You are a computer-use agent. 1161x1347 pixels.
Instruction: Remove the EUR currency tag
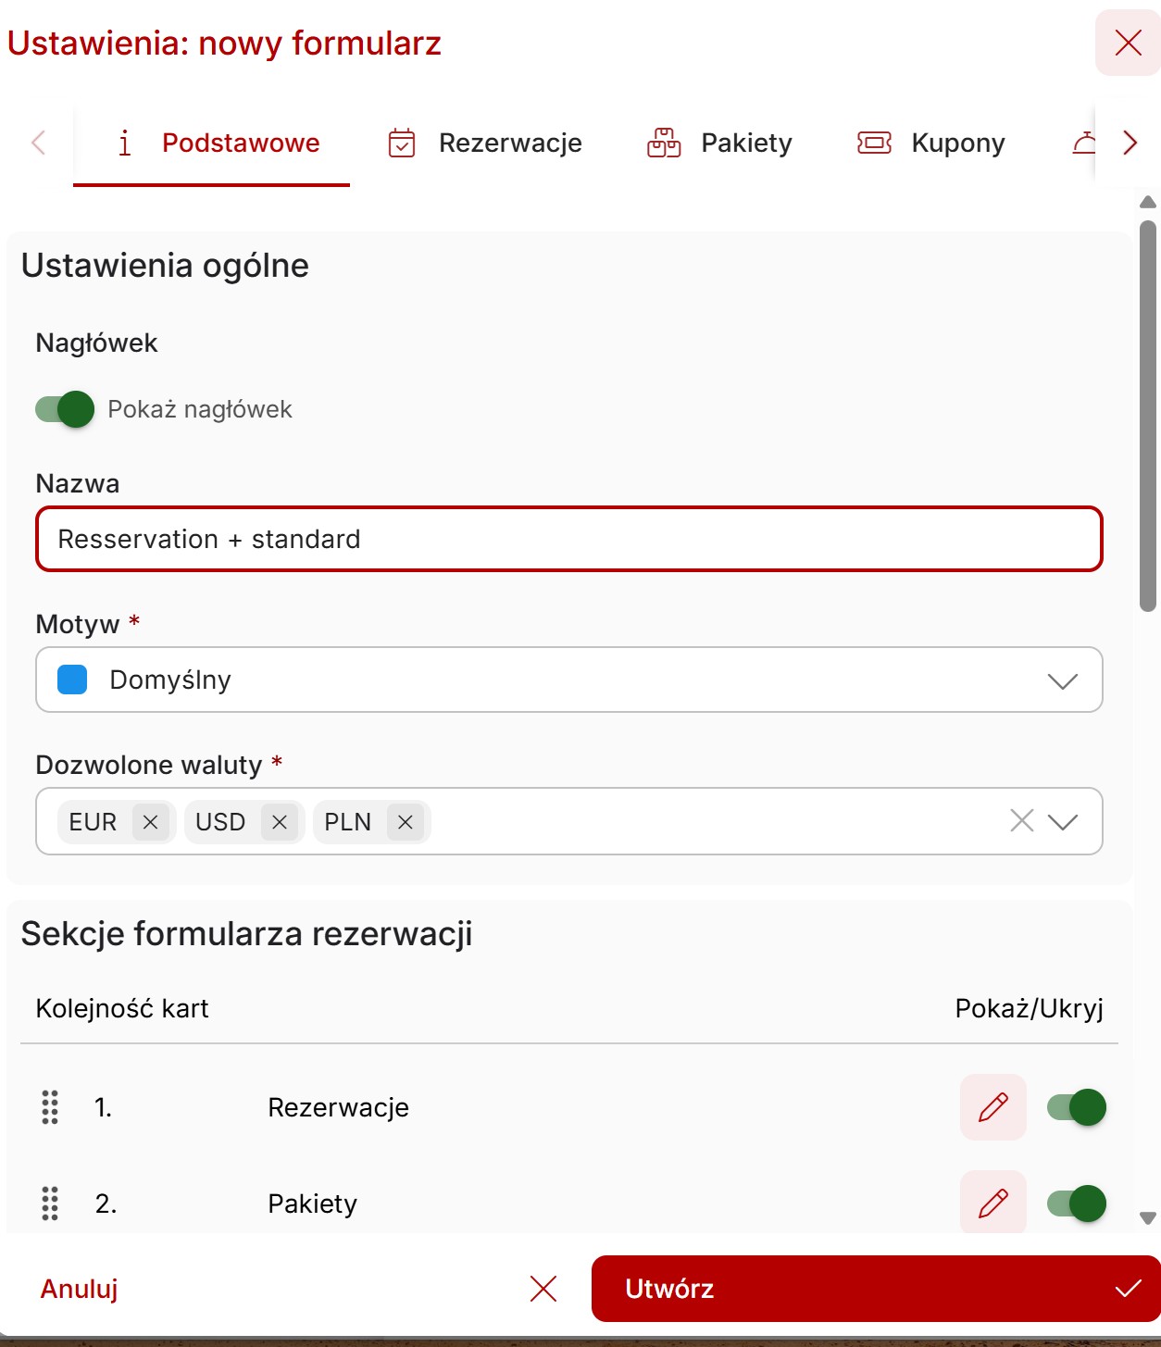click(x=151, y=822)
